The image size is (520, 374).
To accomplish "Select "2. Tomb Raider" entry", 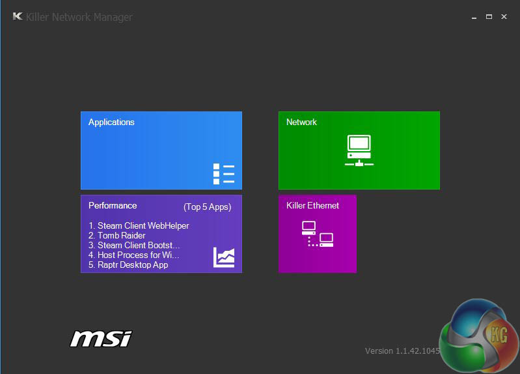I will tap(116, 235).
